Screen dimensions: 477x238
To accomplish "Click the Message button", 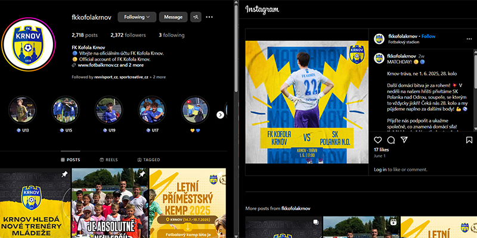I will coord(173,17).
